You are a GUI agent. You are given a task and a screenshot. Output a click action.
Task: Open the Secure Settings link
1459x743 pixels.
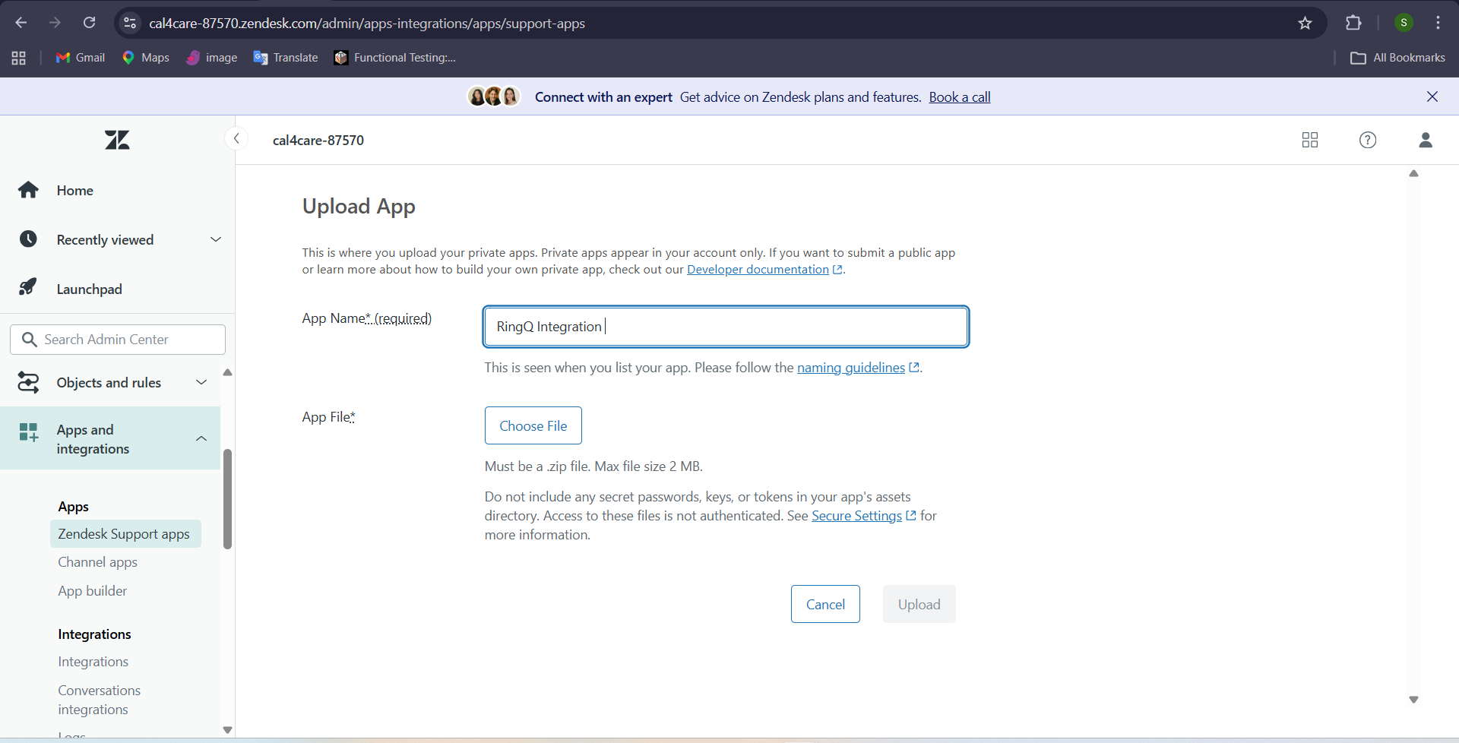coord(857,516)
